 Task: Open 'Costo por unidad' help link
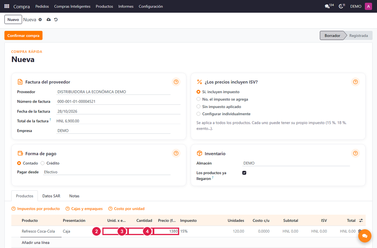pos(127,209)
